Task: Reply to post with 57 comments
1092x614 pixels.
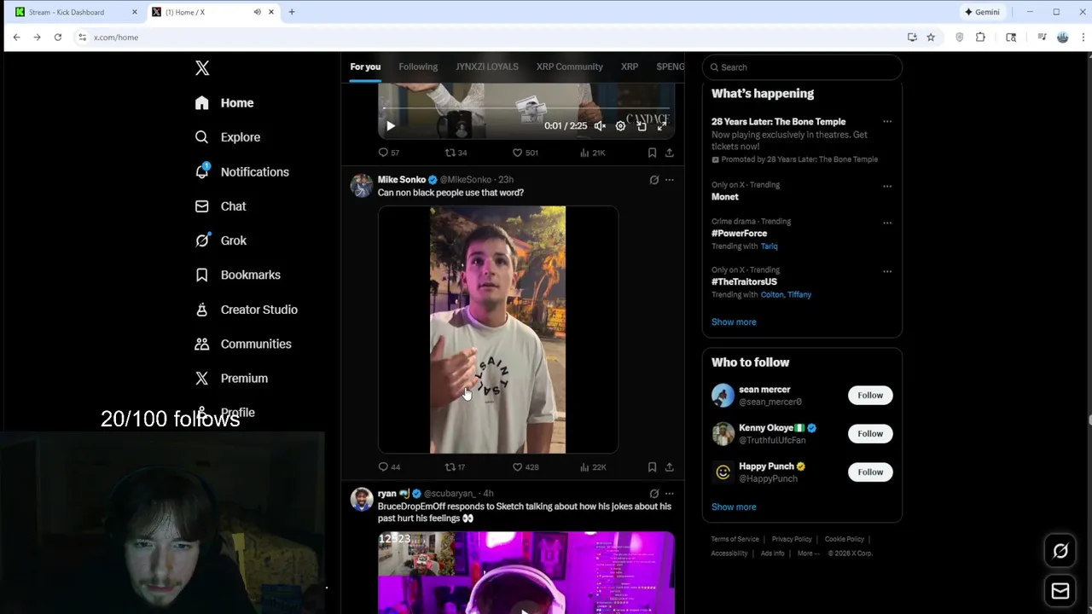Action: click(x=389, y=153)
